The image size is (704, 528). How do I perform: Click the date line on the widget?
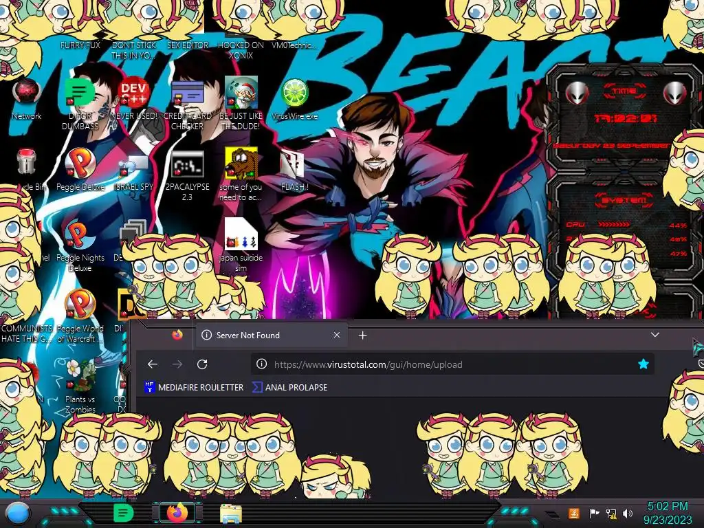pos(610,146)
